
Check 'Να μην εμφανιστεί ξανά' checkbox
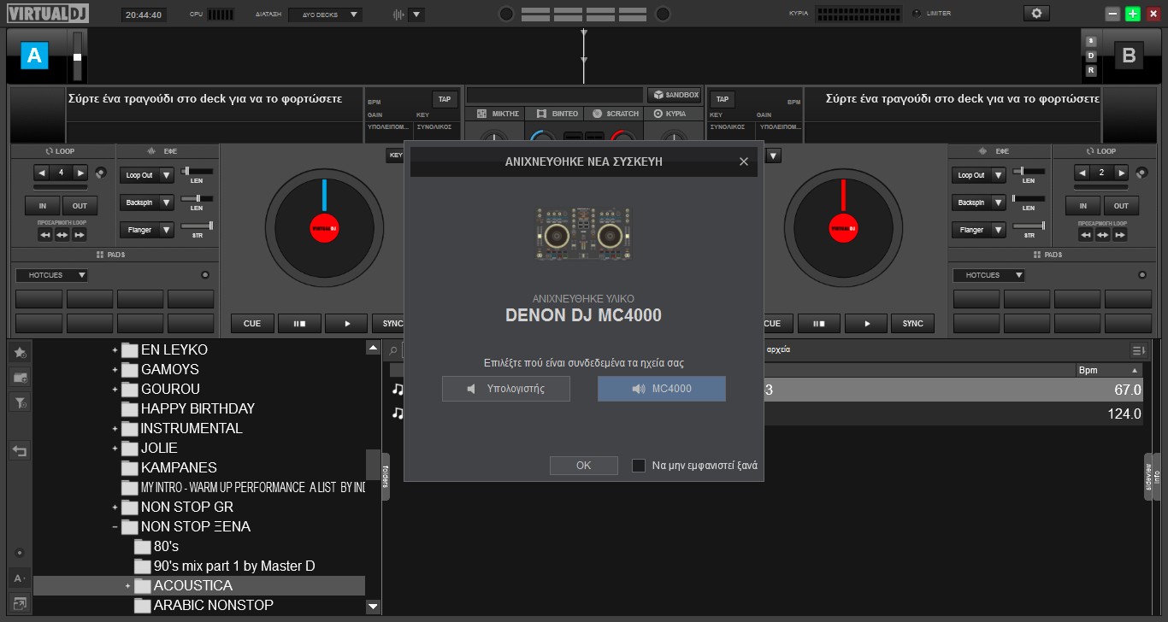(x=639, y=466)
